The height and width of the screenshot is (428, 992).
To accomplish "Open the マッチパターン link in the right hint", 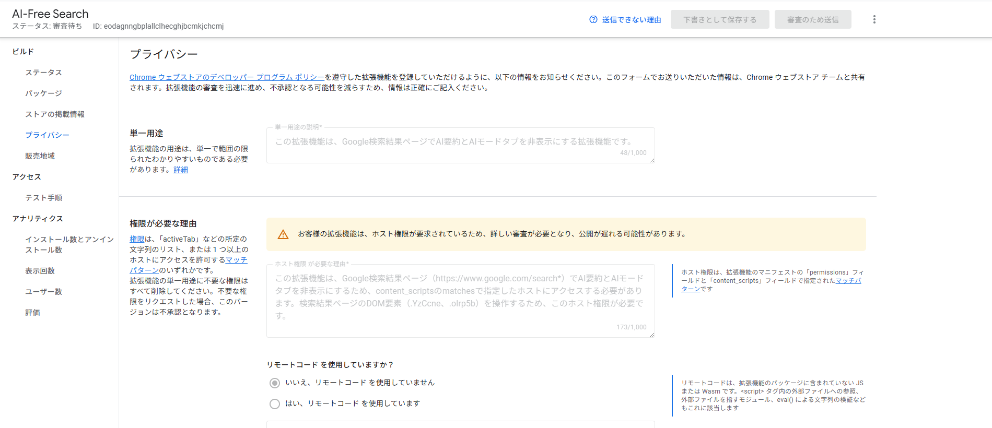I will [x=771, y=285].
